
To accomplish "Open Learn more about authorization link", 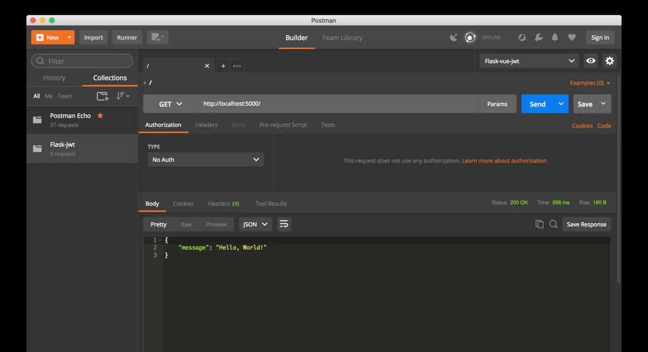I will [504, 161].
